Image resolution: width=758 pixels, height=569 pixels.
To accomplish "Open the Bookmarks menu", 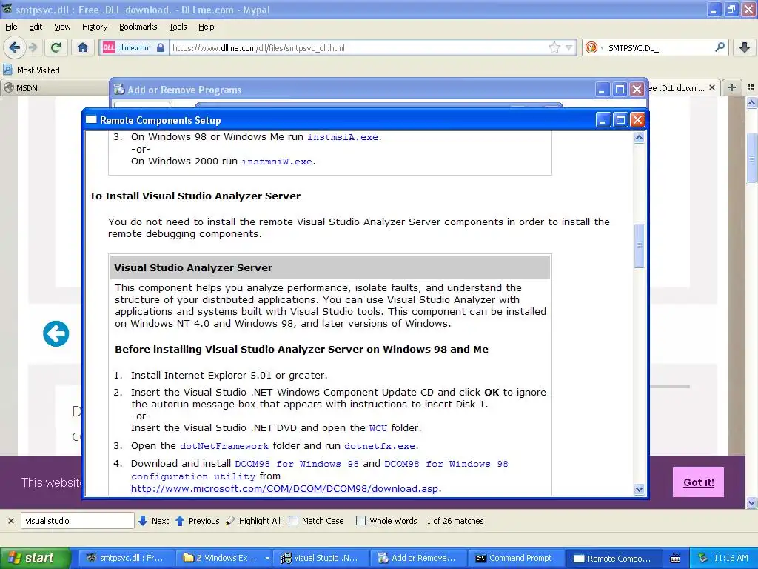I will 138,27.
